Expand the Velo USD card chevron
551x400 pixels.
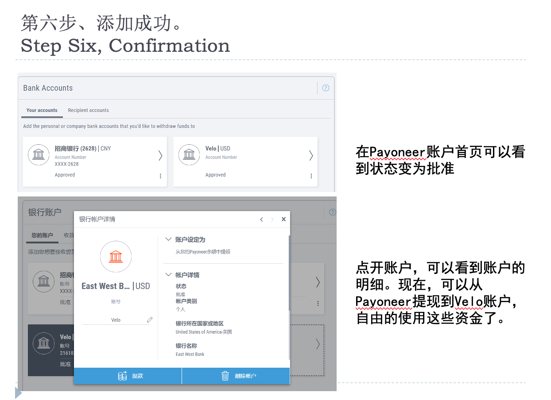311,155
